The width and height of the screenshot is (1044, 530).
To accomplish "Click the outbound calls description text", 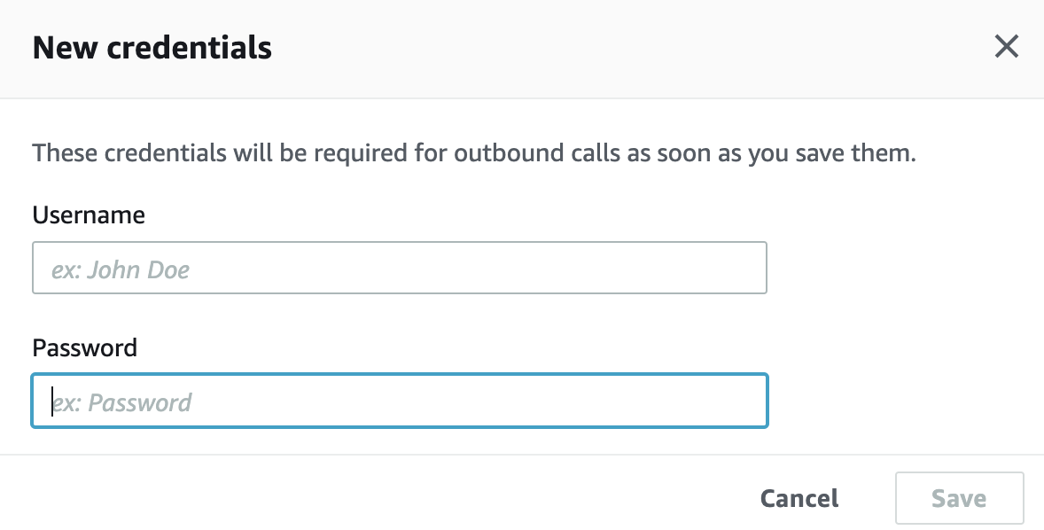I will click(x=474, y=153).
